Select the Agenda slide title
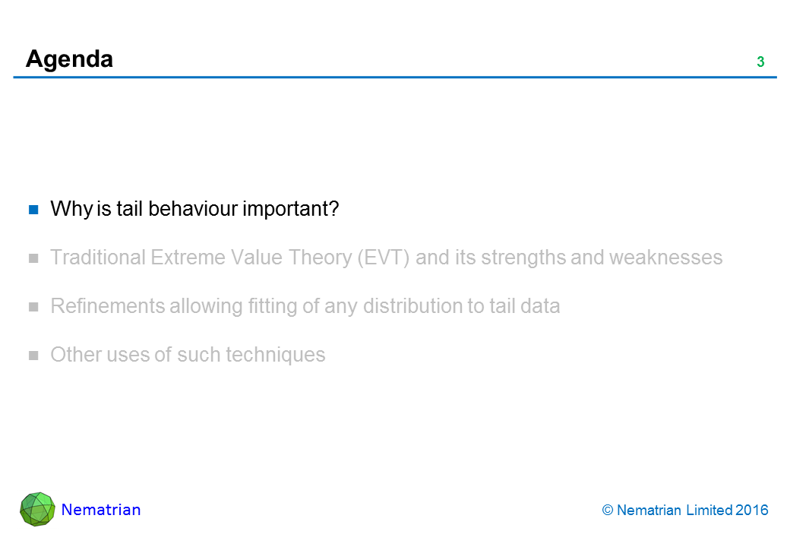The height and width of the screenshot is (547, 790). click(x=69, y=58)
